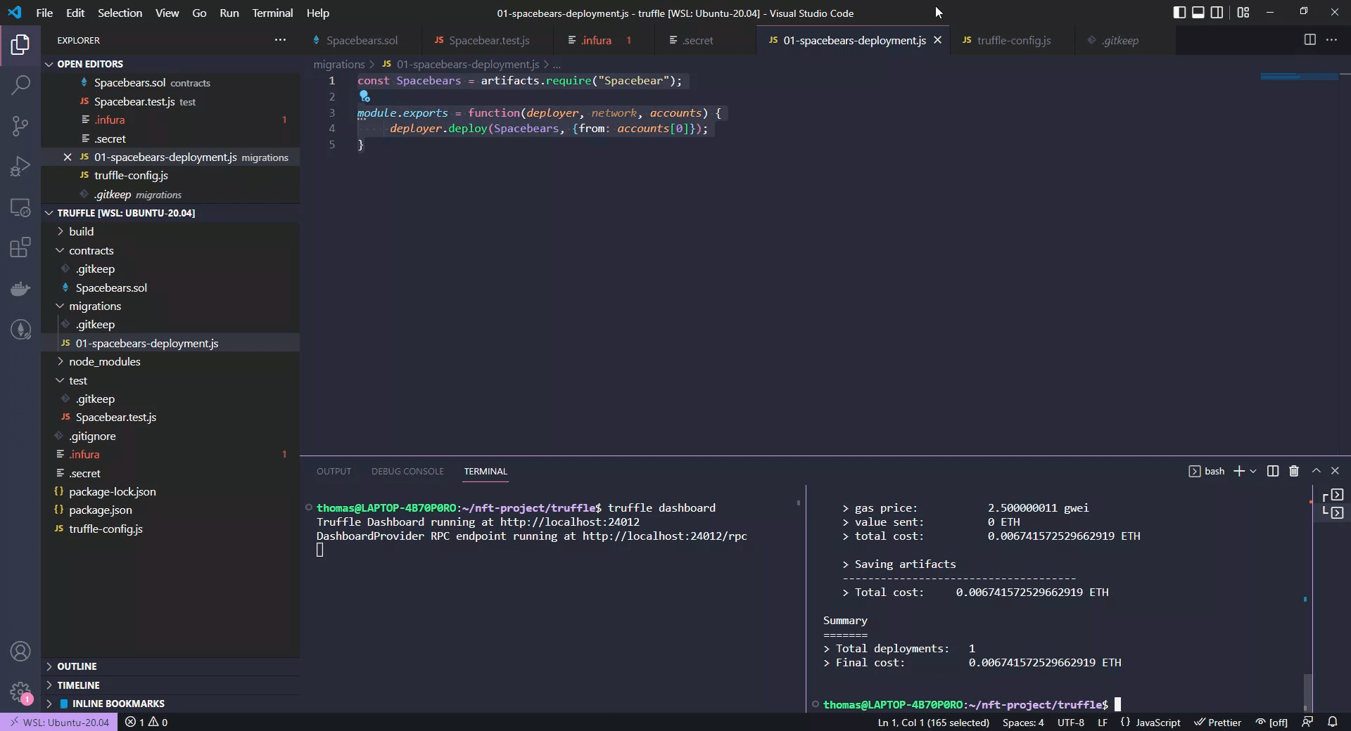Viewport: 1351px width, 731px height.
Task: Open the Ethereum extension icon in activity bar
Action: (20, 329)
